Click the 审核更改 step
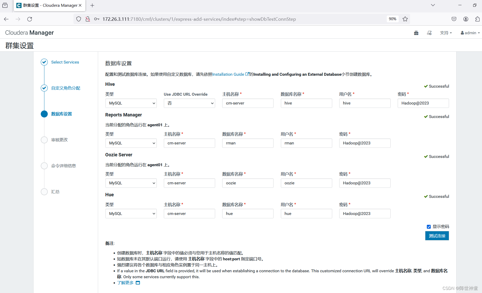482x293 pixels. [59, 140]
